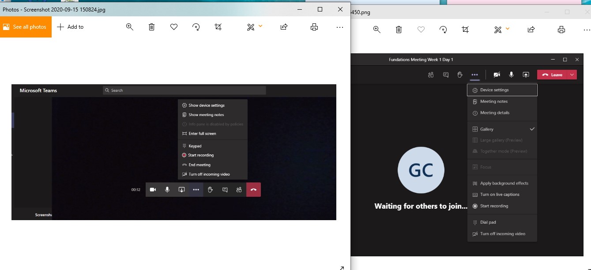Click the GC avatar circle
This screenshot has height=270, width=591.
click(421, 170)
